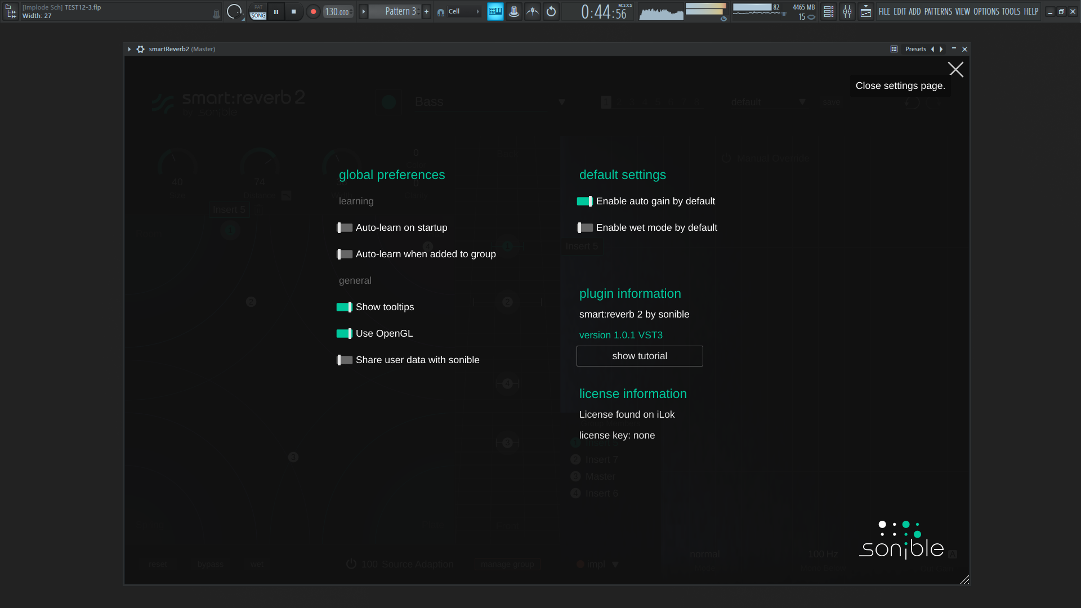Click the 'global preferences' heading
The image size is (1081, 608).
[x=392, y=175]
